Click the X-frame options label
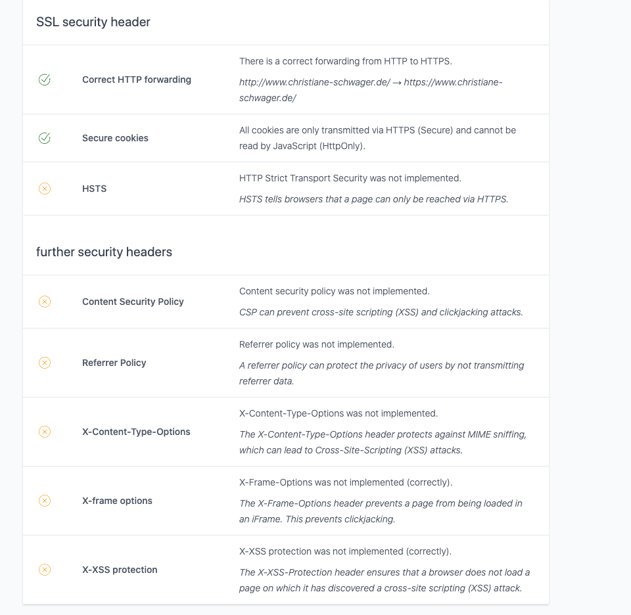This screenshot has height=615, width=631. (117, 501)
